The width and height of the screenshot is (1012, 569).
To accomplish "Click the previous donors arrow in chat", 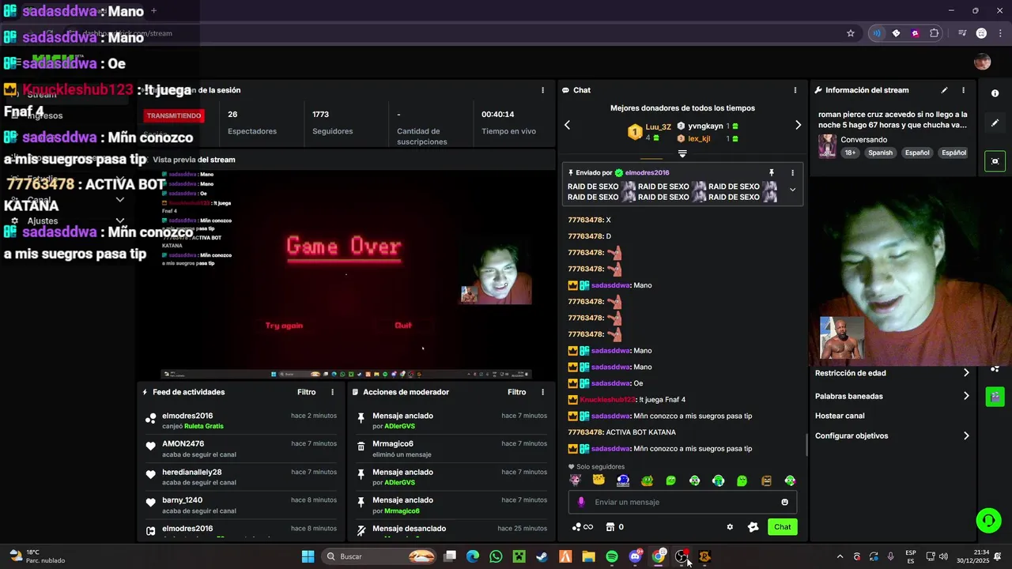I will point(567,125).
